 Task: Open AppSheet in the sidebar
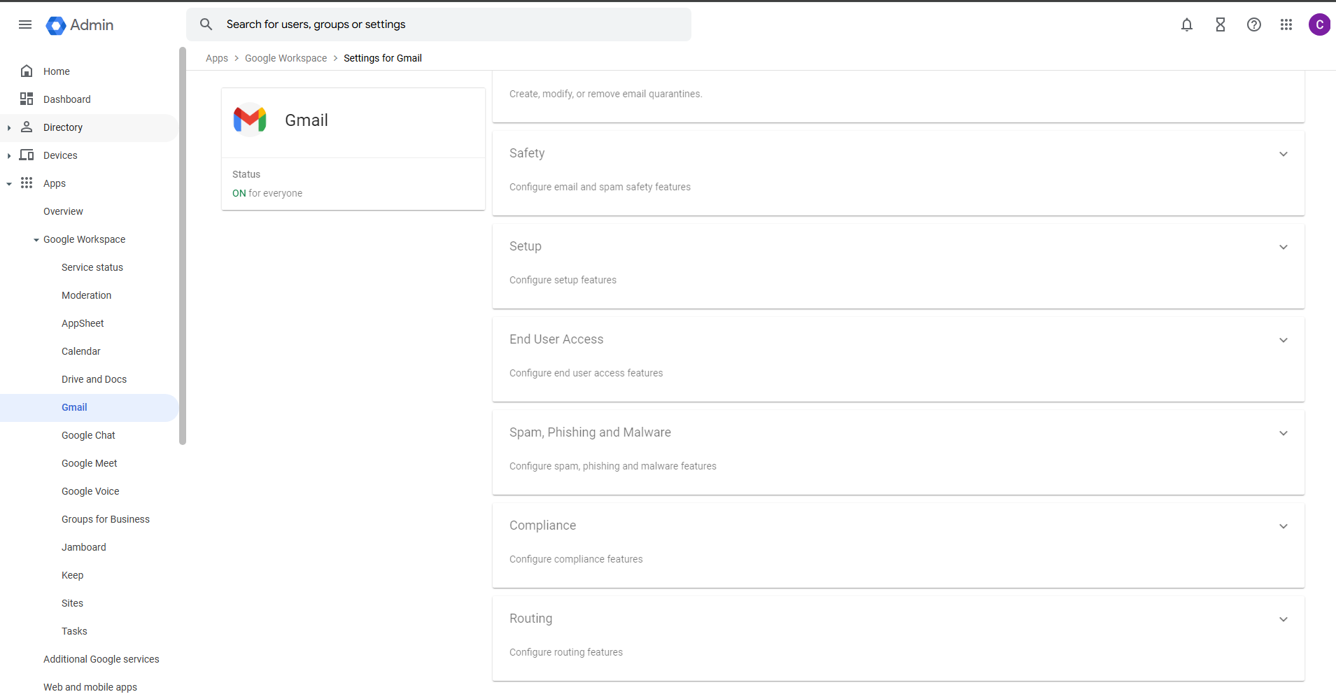[x=83, y=323]
